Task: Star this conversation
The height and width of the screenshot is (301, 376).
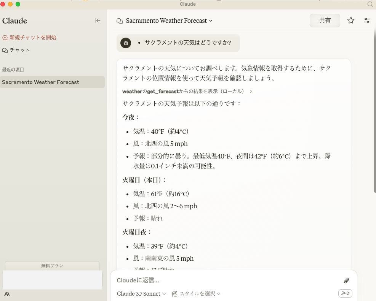Action: [x=351, y=21]
